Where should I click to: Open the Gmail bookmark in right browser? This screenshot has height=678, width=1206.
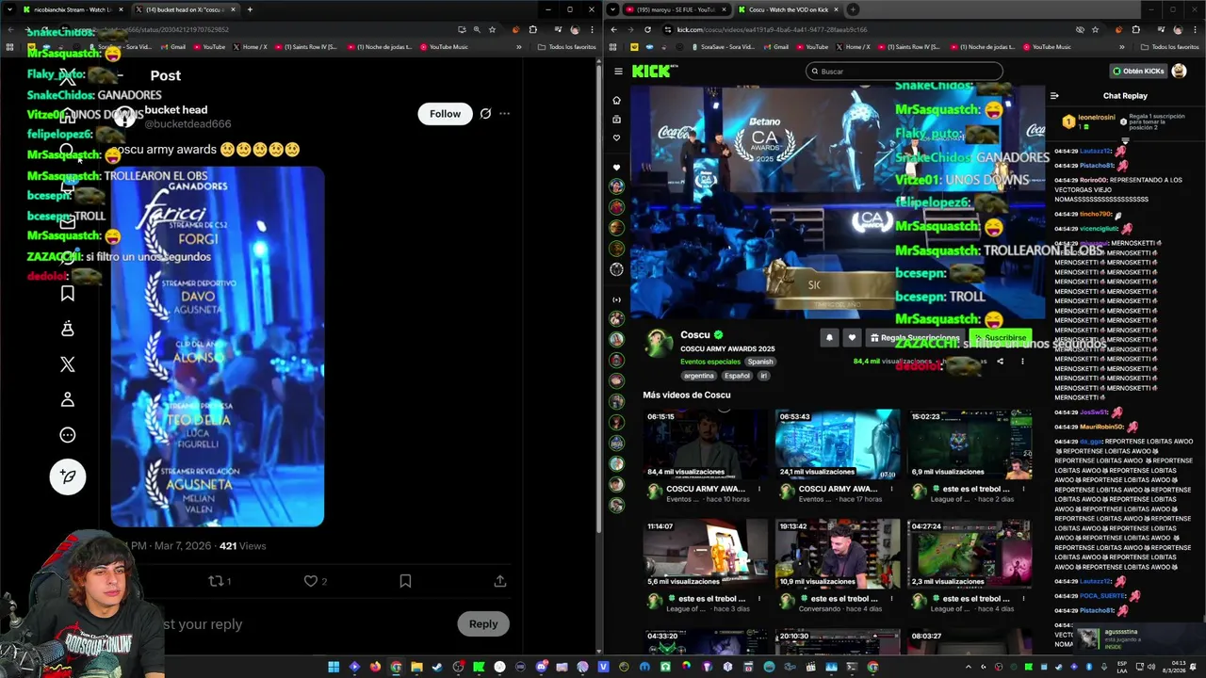coord(777,47)
